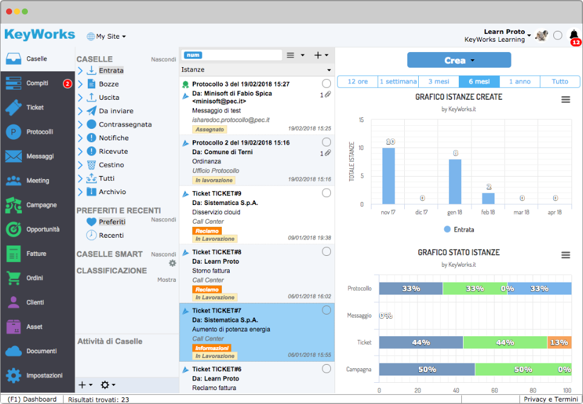Viewport: 583px width, 404px height.
Task: Open the attachment on Protocollo 2
Action: (328, 153)
